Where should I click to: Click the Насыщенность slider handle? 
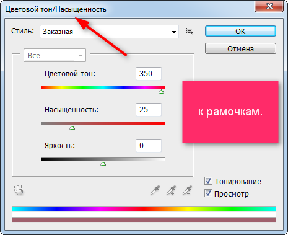(x=72, y=128)
